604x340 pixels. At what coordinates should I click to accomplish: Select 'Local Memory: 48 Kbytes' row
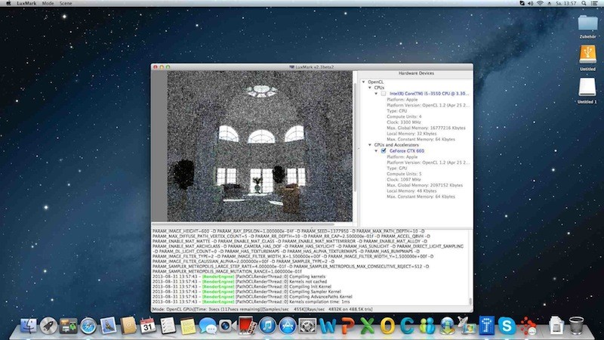coord(411,191)
